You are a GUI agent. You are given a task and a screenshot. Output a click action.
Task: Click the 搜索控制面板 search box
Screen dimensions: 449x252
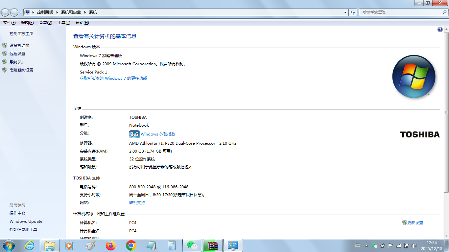click(400, 12)
